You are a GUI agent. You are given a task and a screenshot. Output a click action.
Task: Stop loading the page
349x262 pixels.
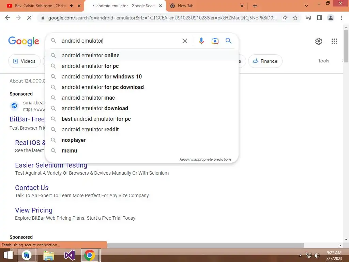[x=29, y=18]
